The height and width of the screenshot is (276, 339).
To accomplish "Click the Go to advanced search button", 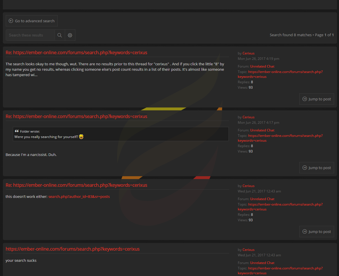I will click(x=32, y=21).
